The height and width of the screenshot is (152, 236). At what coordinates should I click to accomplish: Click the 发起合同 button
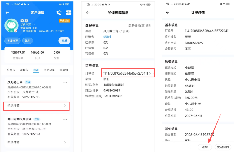(x=223, y=147)
